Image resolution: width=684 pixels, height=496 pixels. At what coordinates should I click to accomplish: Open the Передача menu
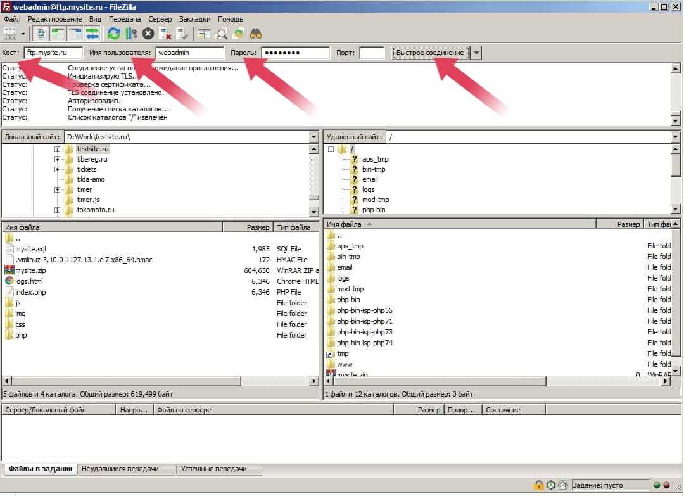coord(125,19)
